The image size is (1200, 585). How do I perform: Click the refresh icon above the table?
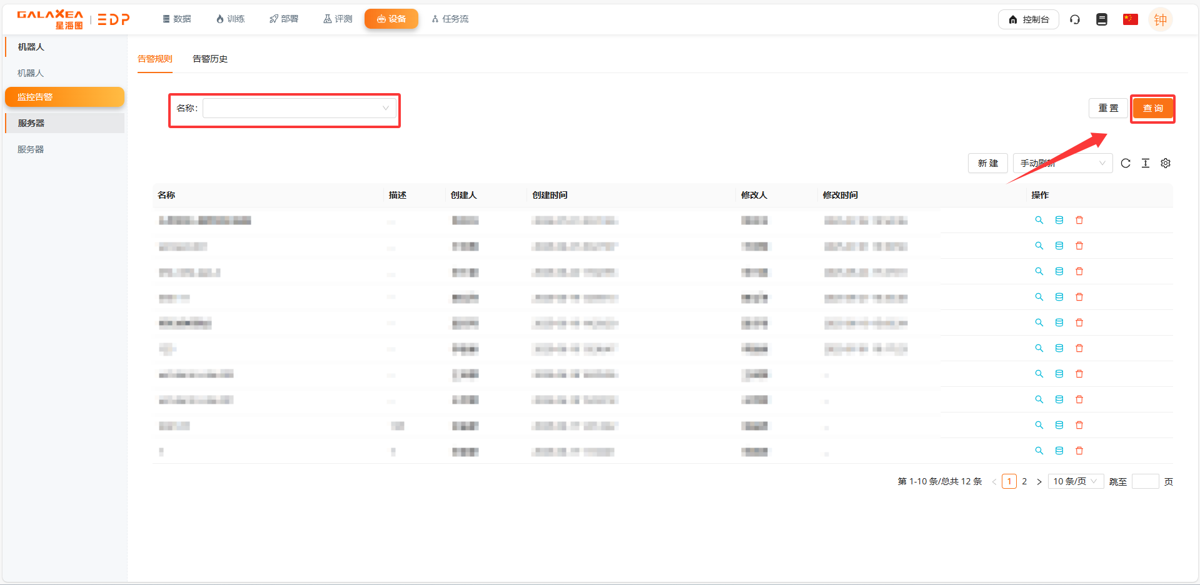pyautogui.click(x=1126, y=163)
